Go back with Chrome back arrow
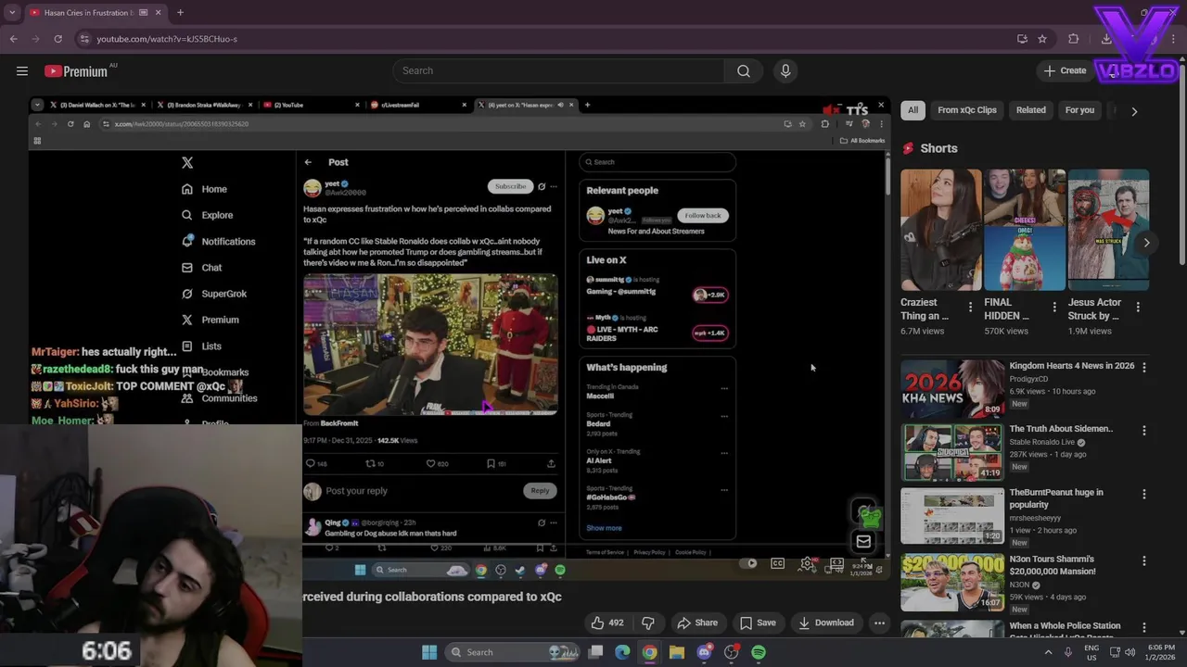This screenshot has height=667, width=1187. point(13,39)
